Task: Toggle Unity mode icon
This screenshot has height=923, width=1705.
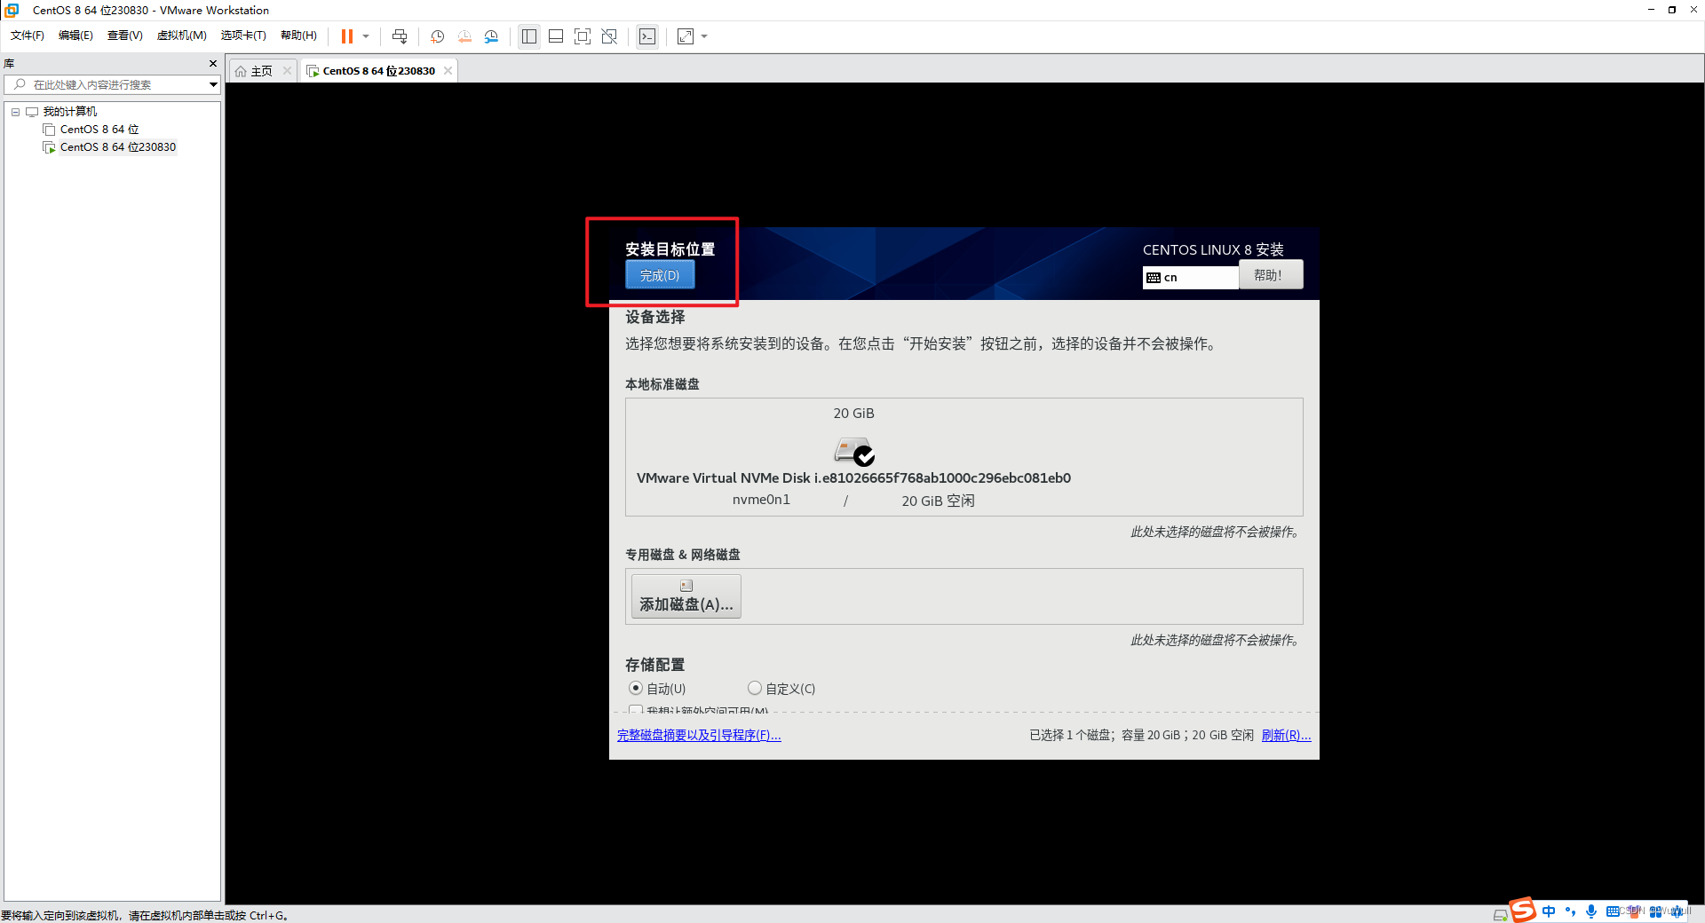Action: click(x=609, y=36)
